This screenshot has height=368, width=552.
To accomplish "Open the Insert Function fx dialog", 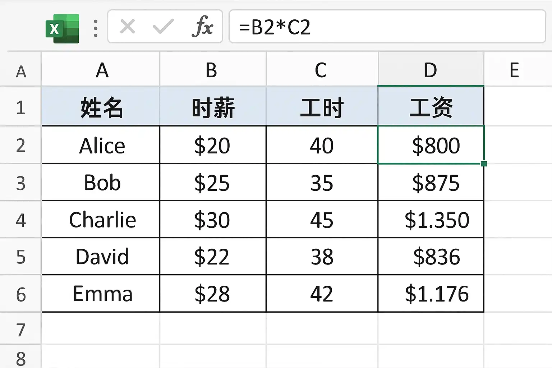I will click(x=202, y=27).
